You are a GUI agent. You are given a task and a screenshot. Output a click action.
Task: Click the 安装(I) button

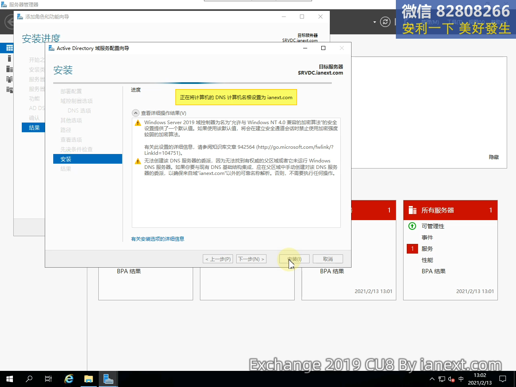click(294, 259)
